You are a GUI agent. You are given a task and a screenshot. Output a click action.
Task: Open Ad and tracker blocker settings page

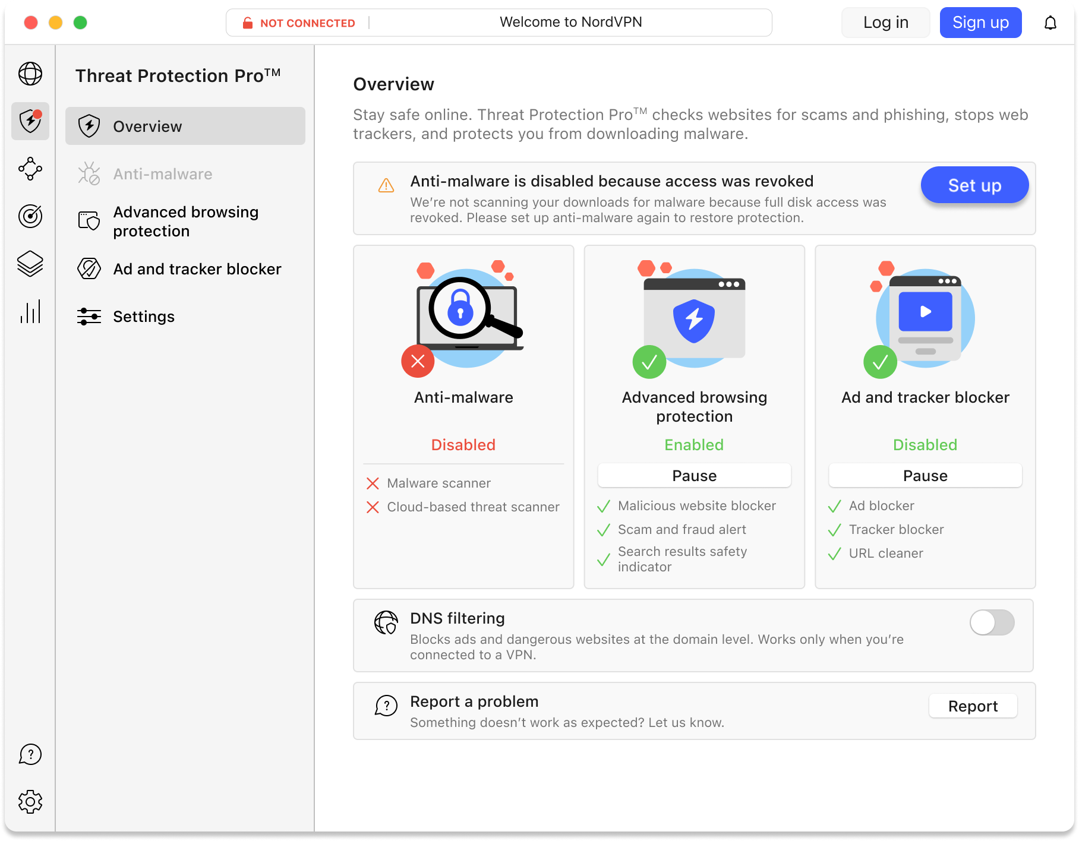tap(197, 269)
